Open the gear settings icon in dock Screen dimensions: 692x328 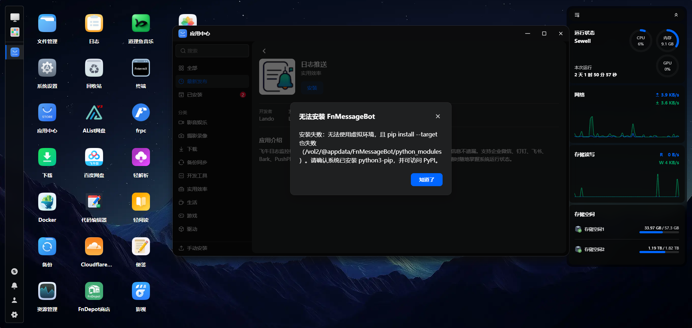coord(14,315)
